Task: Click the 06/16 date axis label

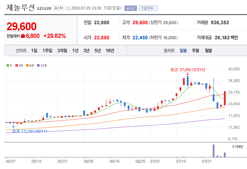Action: coord(114,161)
